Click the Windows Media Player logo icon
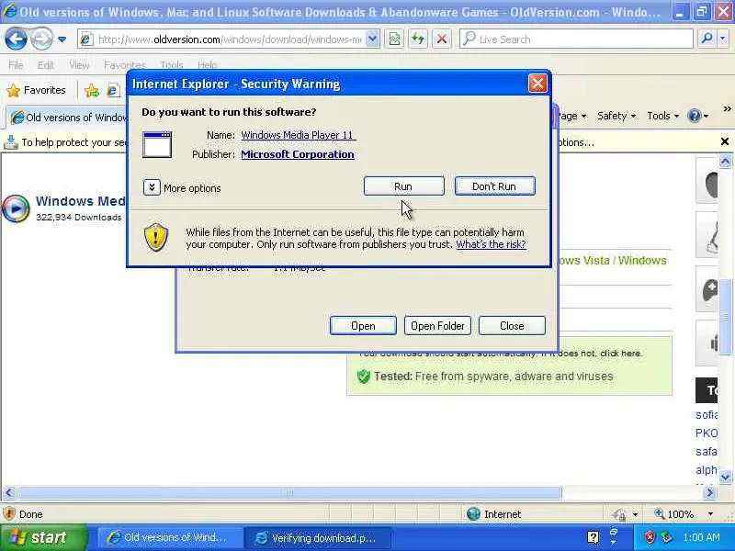The width and height of the screenshot is (735, 551). [x=16, y=208]
